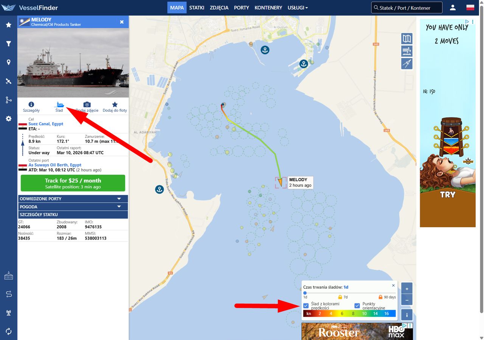This screenshot has height=340, width=484.
Task: Open the filter funnel in the sidebar
Action: 9,44
